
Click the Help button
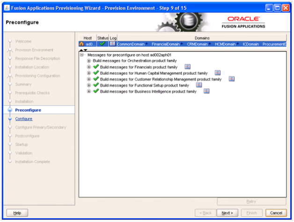click(x=17, y=213)
